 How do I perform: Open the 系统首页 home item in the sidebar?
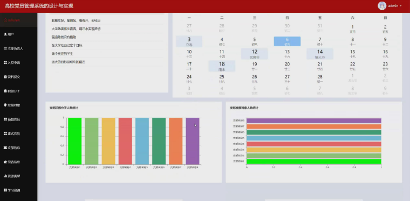point(18,20)
